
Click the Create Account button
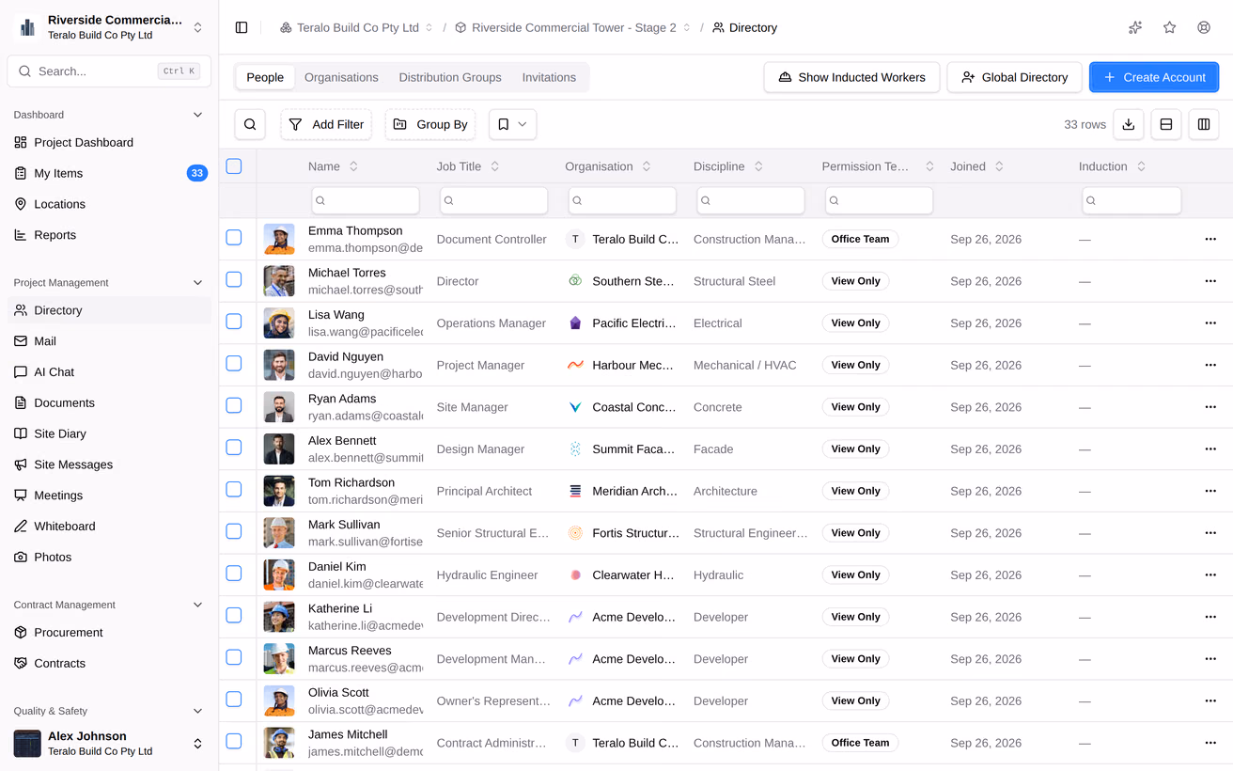pos(1154,77)
